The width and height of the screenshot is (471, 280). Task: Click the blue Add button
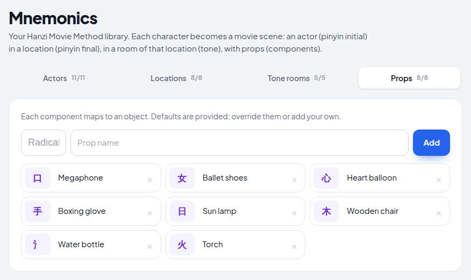tap(431, 142)
